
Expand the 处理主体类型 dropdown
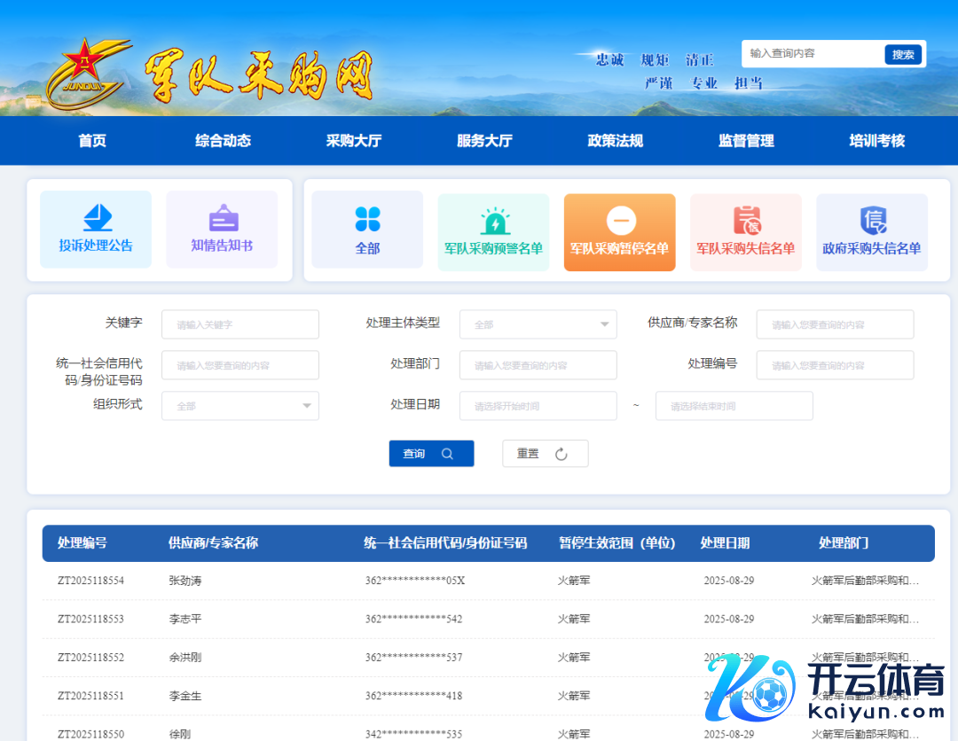click(538, 324)
